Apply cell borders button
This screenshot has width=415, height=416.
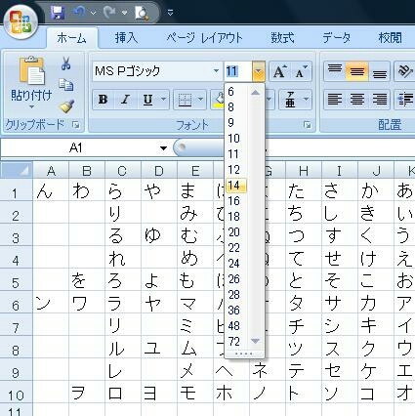click(185, 100)
